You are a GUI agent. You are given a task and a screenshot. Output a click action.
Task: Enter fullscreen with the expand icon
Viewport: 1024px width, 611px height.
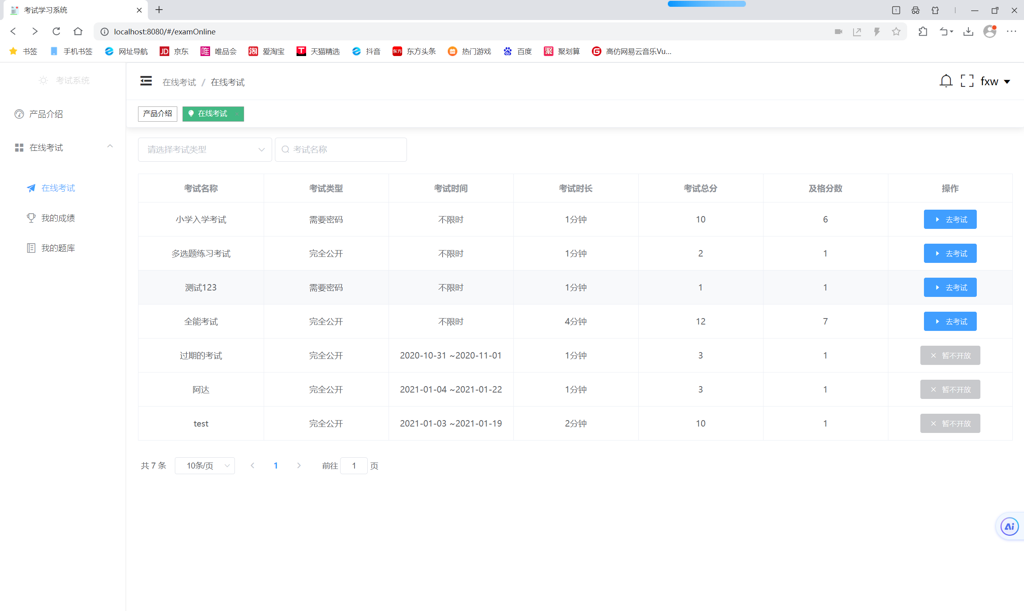point(967,81)
